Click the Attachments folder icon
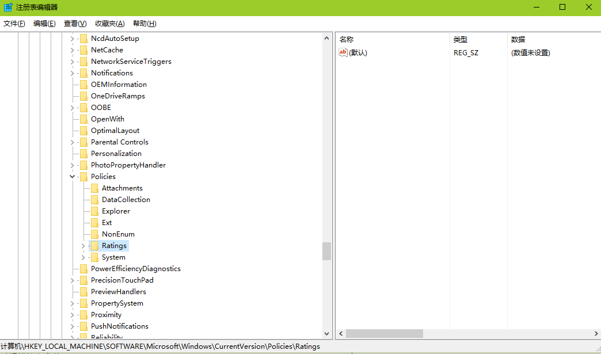This screenshot has height=354, width=601. coord(94,188)
